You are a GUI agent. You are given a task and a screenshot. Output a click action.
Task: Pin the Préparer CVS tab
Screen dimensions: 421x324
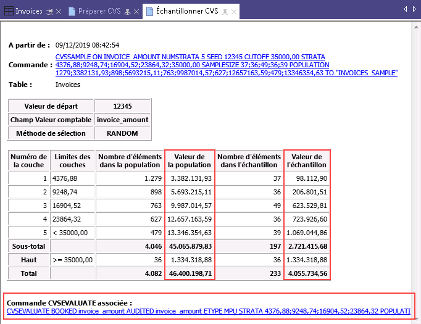click(127, 11)
